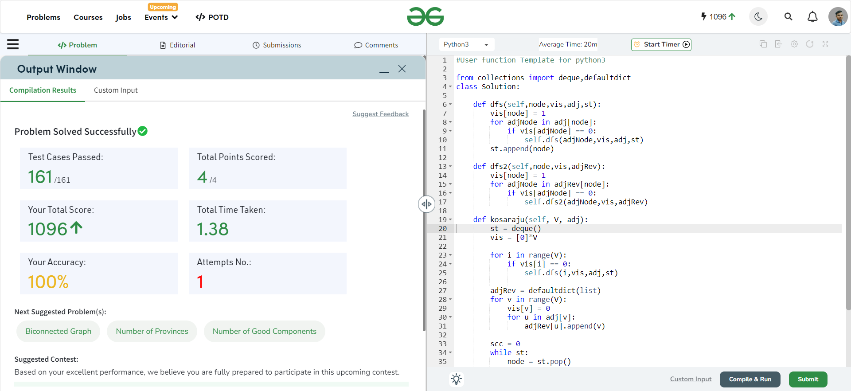Click line number 20 in the editor gutter

(x=442, y=228)
